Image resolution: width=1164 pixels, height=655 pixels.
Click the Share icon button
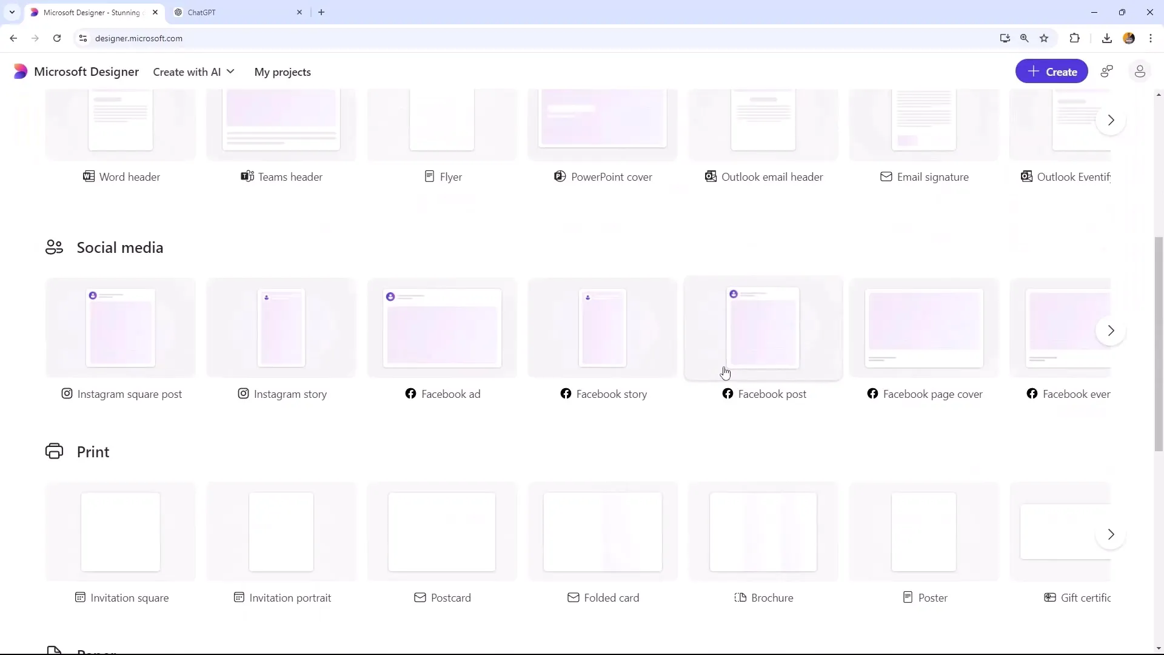pos(1107,72)
